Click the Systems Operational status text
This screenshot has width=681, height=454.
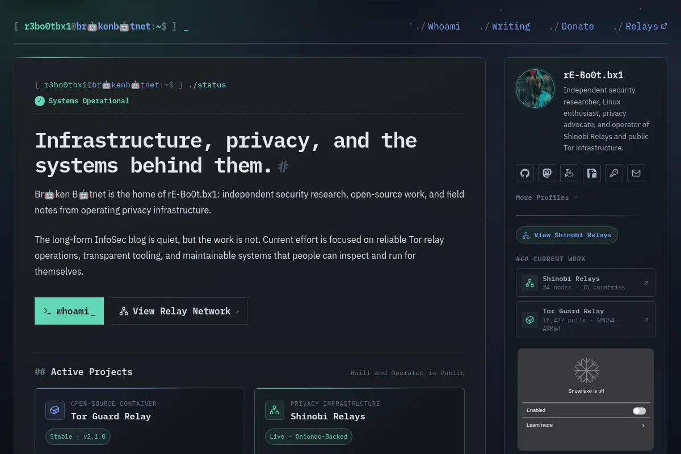89,101
